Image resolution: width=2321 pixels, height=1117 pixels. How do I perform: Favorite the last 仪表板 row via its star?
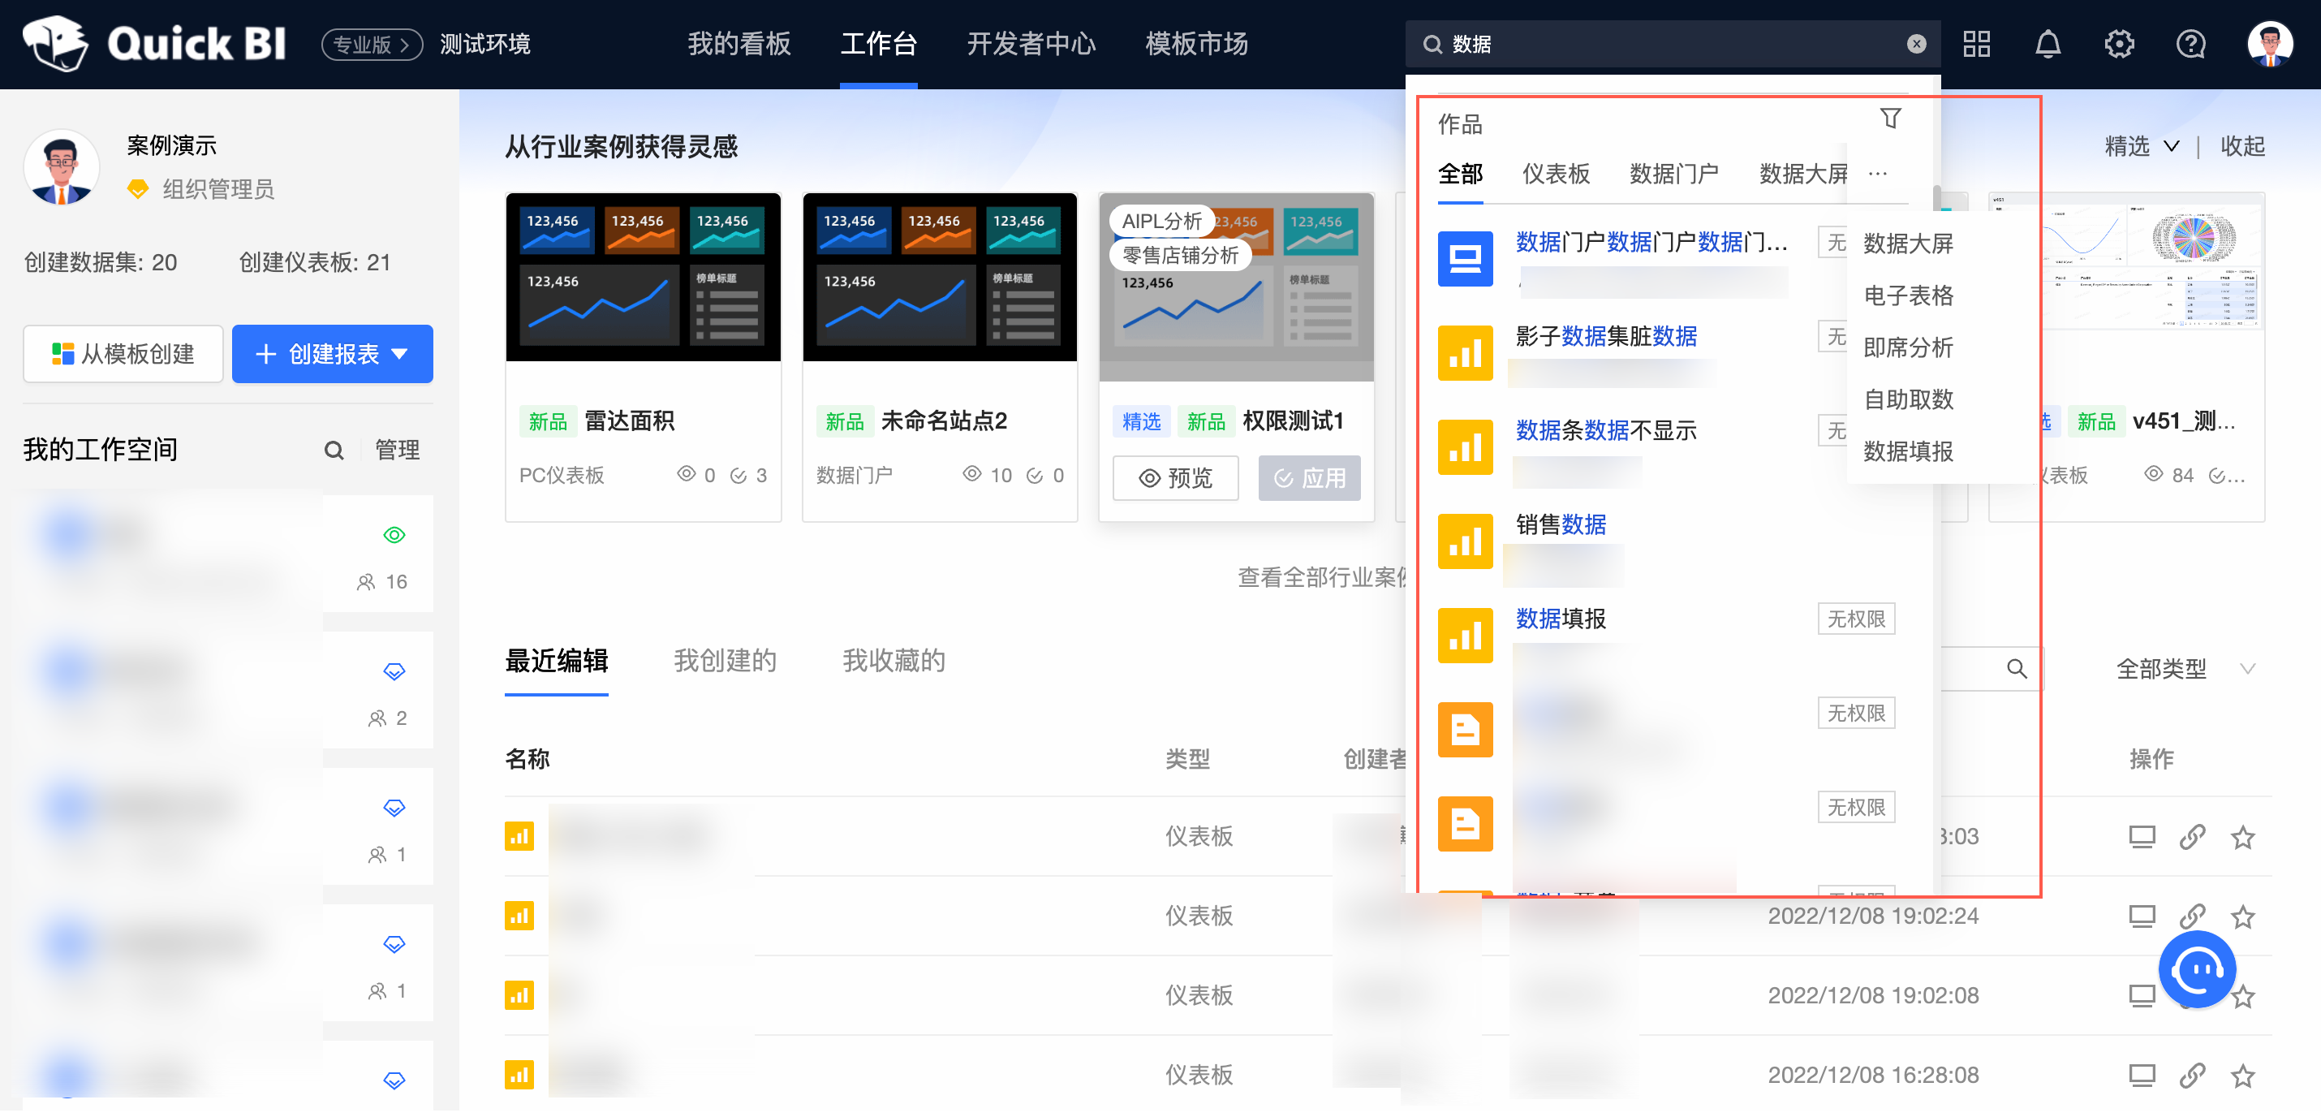tap(2244, 1075)
